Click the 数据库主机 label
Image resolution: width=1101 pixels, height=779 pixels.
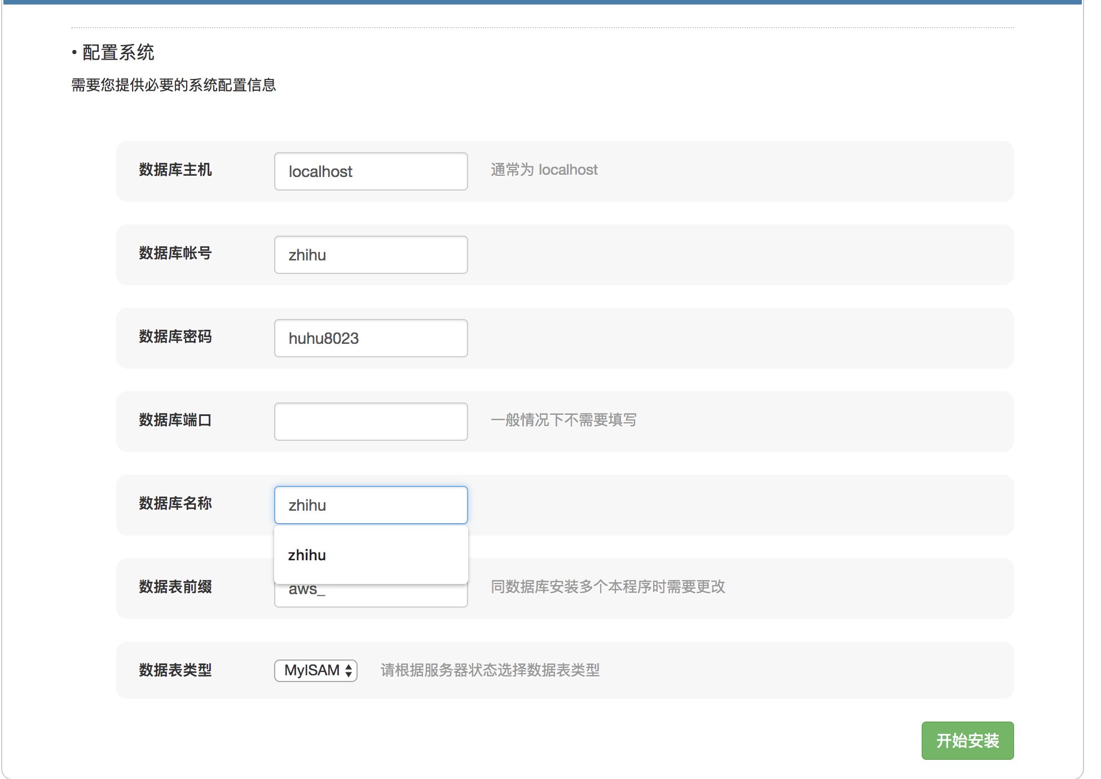click(x=175, y=170)
